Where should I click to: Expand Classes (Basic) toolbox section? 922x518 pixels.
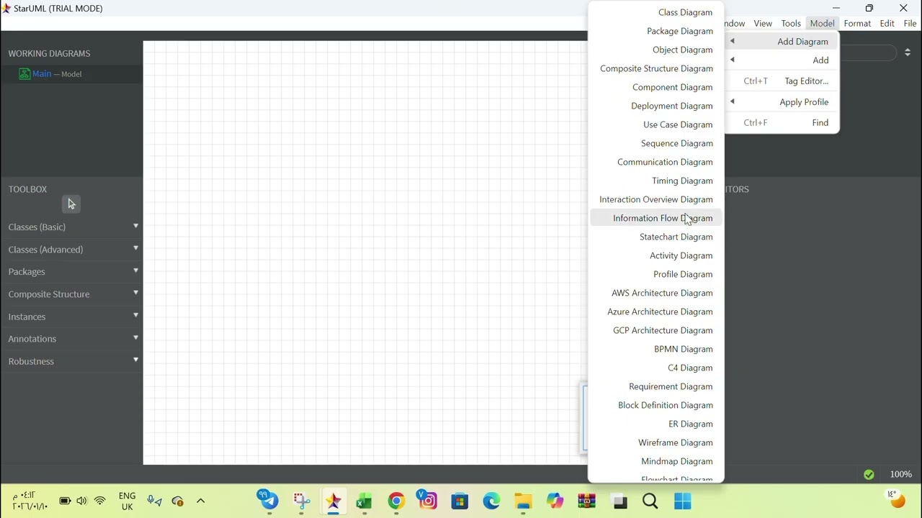coord(73,227)
